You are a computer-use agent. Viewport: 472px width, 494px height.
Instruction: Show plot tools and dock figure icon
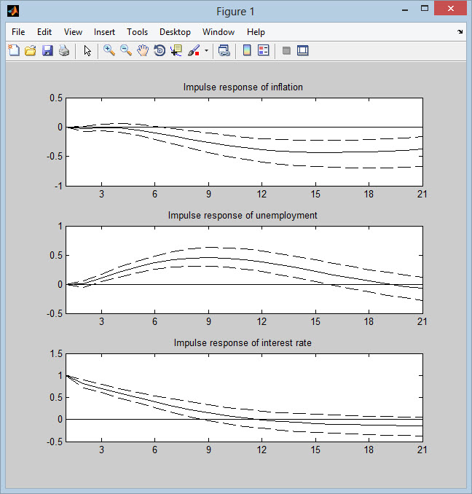click(x=302, y=50)
